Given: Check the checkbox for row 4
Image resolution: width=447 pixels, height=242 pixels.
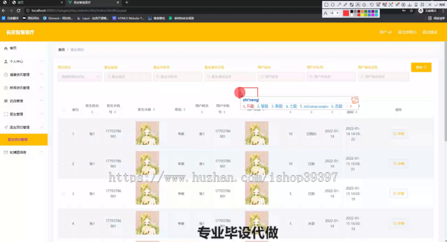Looking at the screenshot, I should [64, 224].
